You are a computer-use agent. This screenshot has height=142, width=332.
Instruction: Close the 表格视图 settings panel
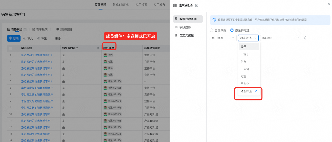[x=329, y=4]
